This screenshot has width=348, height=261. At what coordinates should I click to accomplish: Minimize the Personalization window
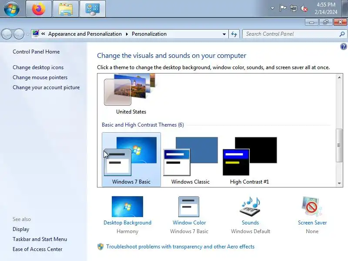(x=311, y=22)
